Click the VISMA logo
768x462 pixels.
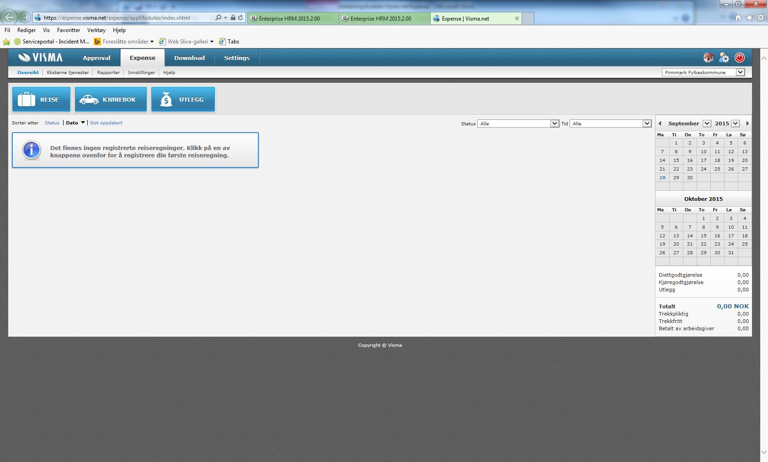[40, 58]
